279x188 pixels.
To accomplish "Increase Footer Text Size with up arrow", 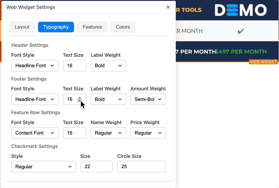I will (x=80, y=98).
